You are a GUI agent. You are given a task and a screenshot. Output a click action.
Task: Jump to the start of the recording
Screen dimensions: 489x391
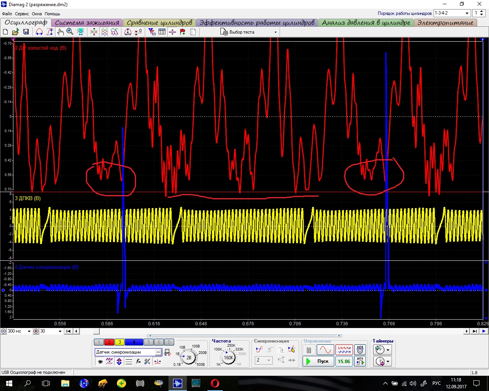68,331
